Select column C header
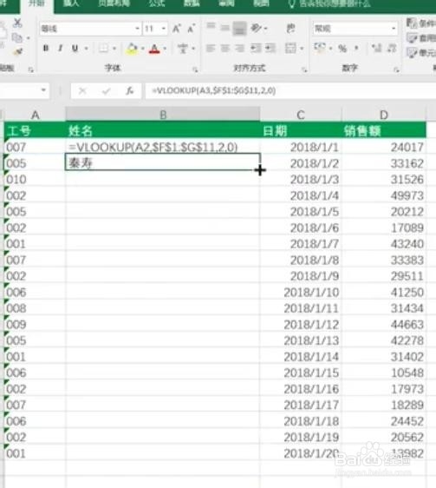This screenshot has height=488, width=436. 301,115
